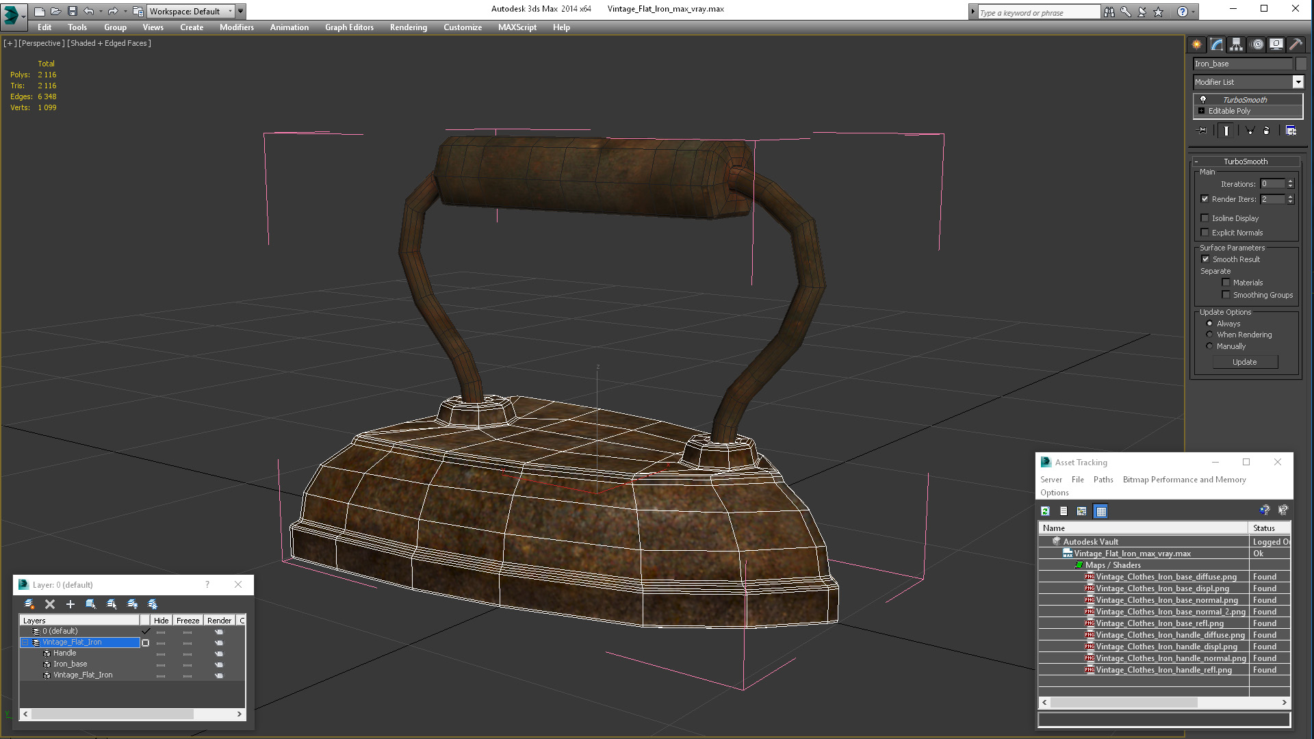Click Hide/Unhide All Layers icon

pos(132,604)
